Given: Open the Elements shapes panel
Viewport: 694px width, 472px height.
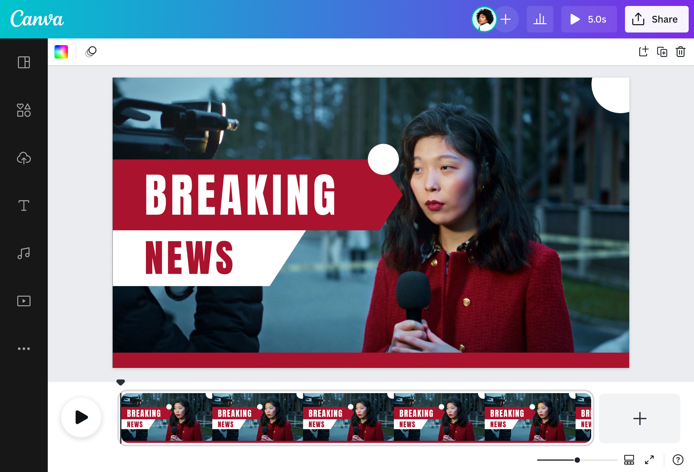Looking at the screenshot, I should tap(24, 110).
